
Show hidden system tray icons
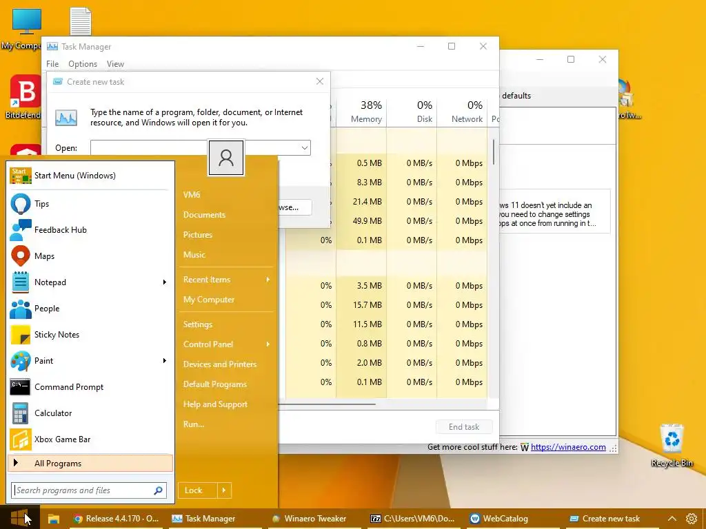click(x=672, y=519)
